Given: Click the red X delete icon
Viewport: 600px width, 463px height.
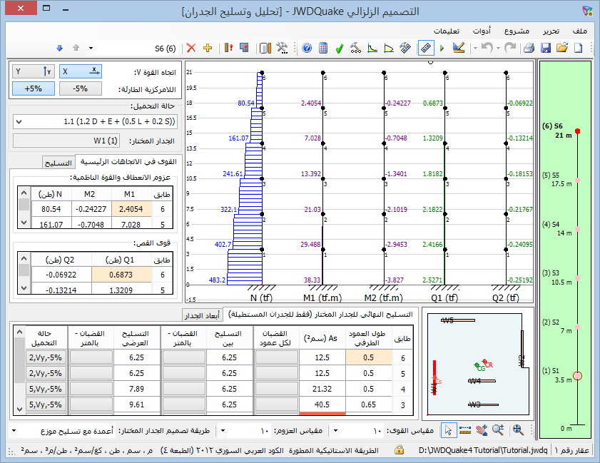Looking at the screenshot, I should tap(190, 48).
